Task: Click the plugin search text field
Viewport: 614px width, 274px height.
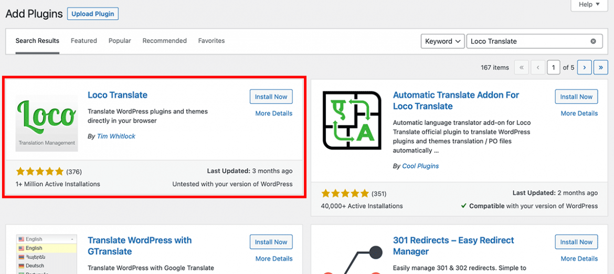Action: click(527, 41)
